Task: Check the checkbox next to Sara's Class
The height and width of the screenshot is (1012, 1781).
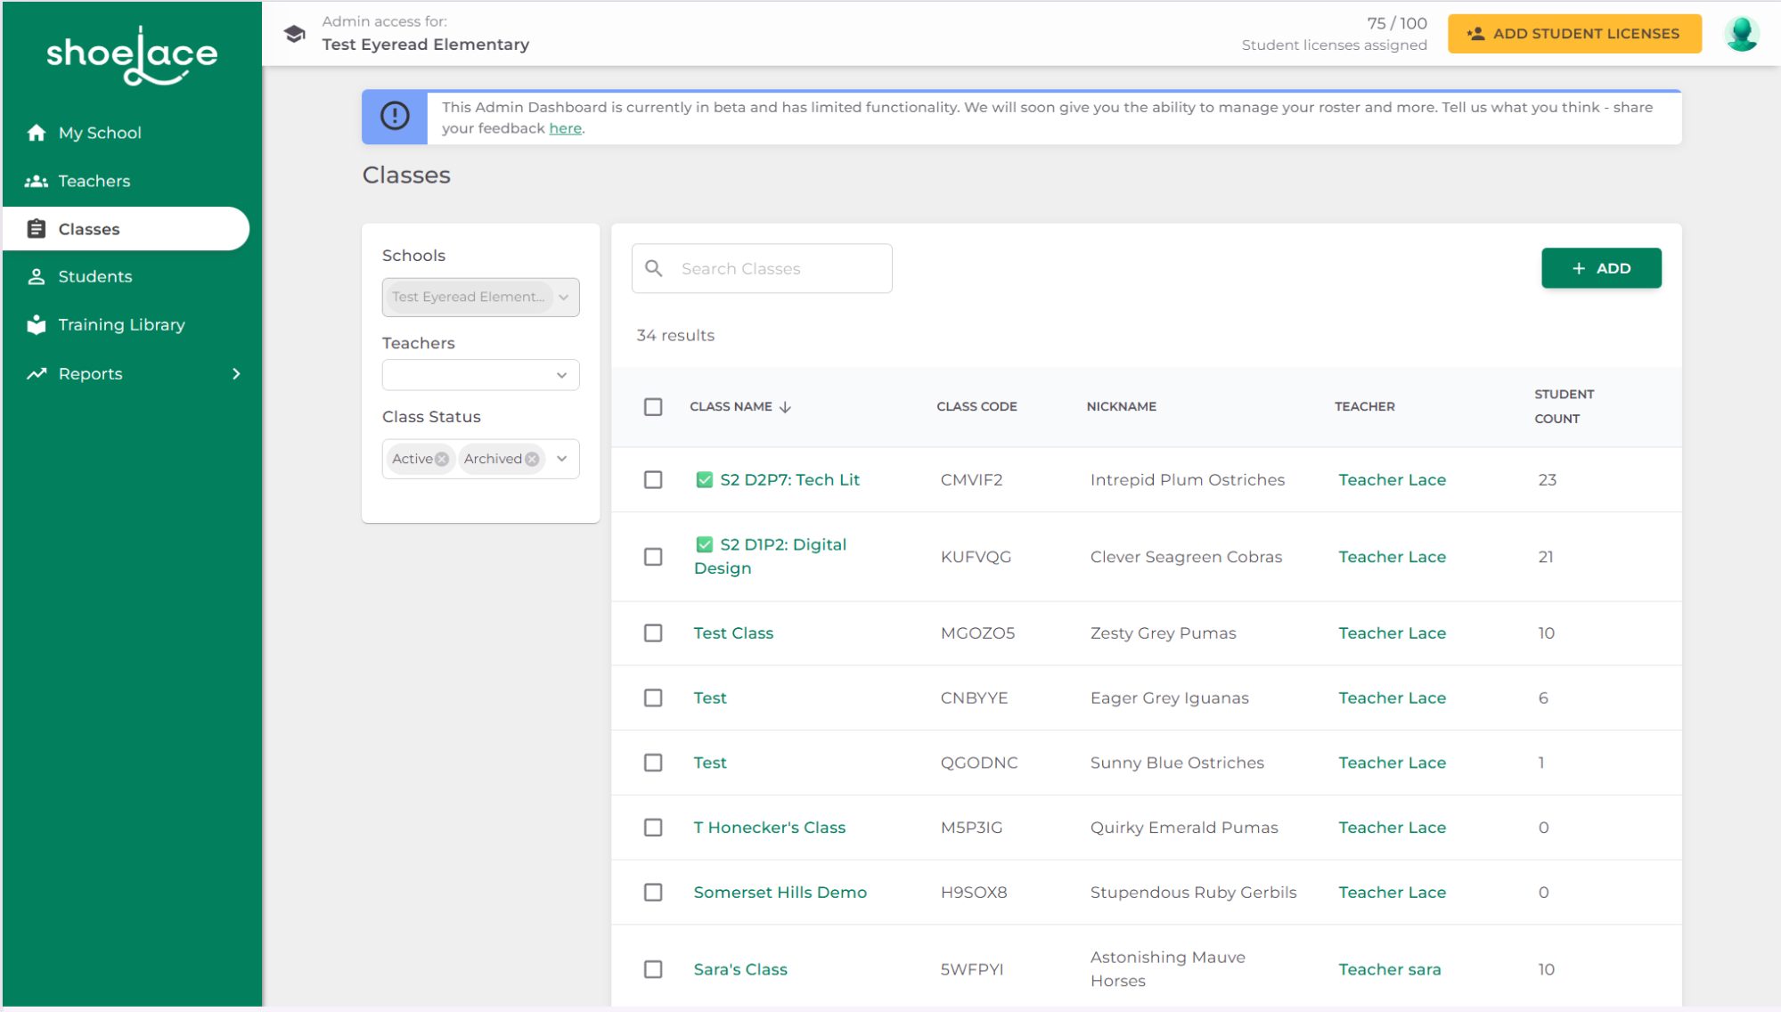Action: [x=653, y=969]
